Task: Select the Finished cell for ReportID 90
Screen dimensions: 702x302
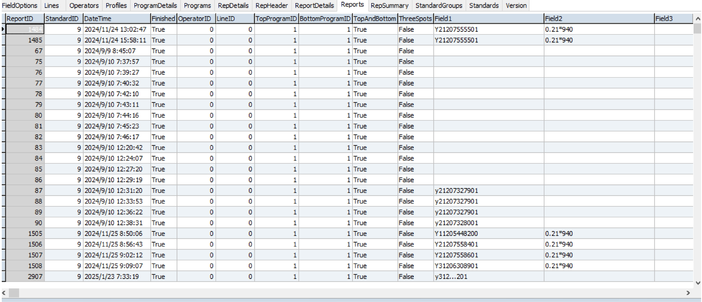Action: (163, 223)
